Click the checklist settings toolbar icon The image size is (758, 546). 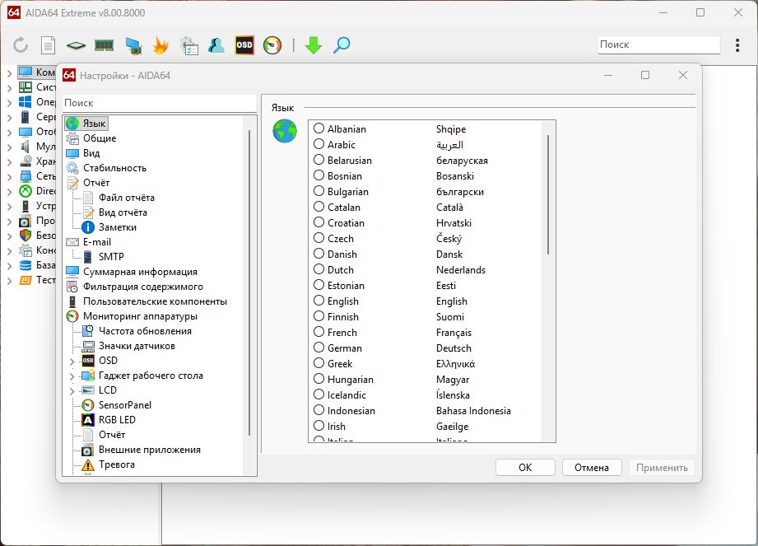tap(188, 45)
